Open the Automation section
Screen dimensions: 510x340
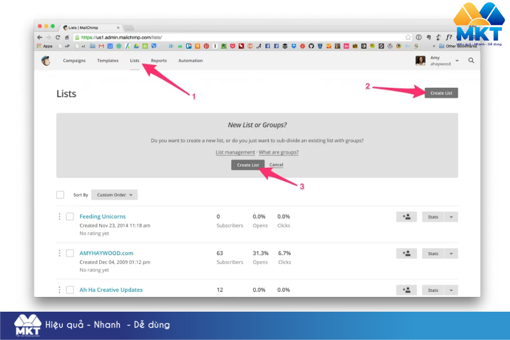tap(190, 60)
